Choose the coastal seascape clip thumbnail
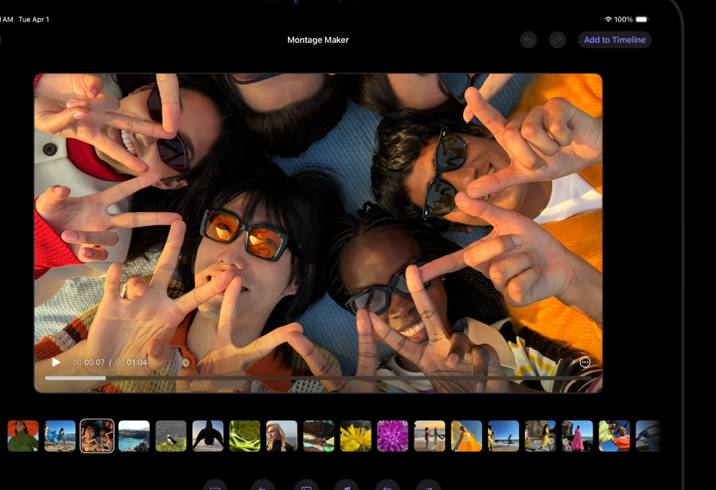This screenshot has width=716, height=490. click(134, 436)
